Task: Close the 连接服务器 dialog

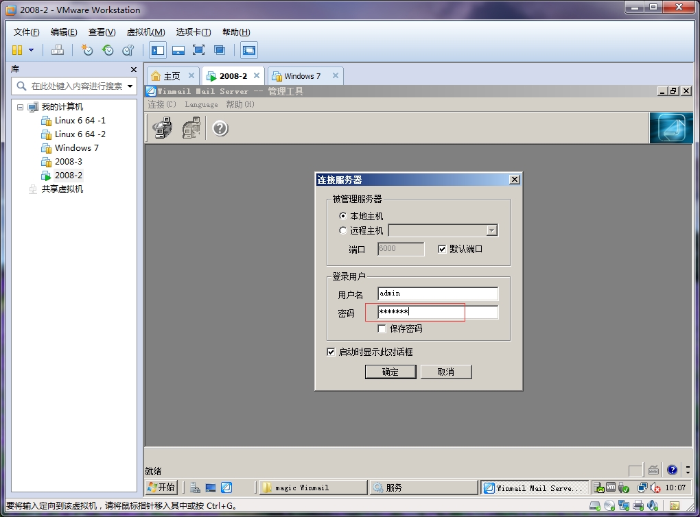Action: 514,180
